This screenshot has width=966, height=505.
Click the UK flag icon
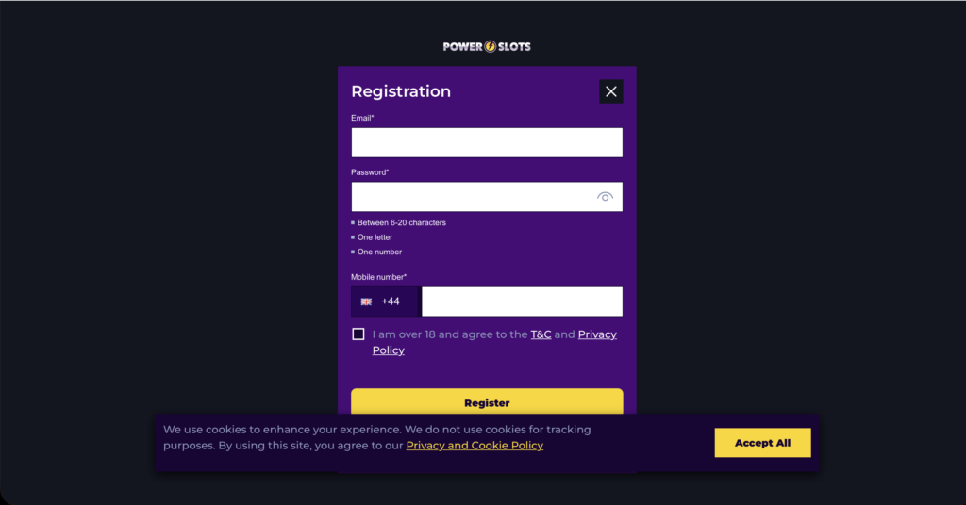(366, 301)
